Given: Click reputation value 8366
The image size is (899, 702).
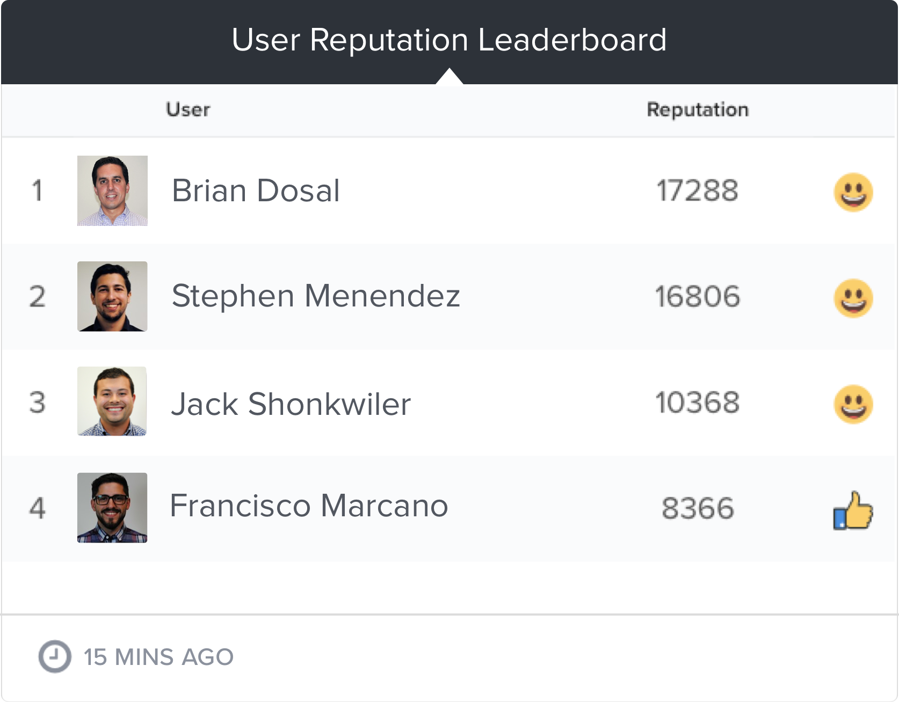Looking at the screenshot, I should point(698,508).
